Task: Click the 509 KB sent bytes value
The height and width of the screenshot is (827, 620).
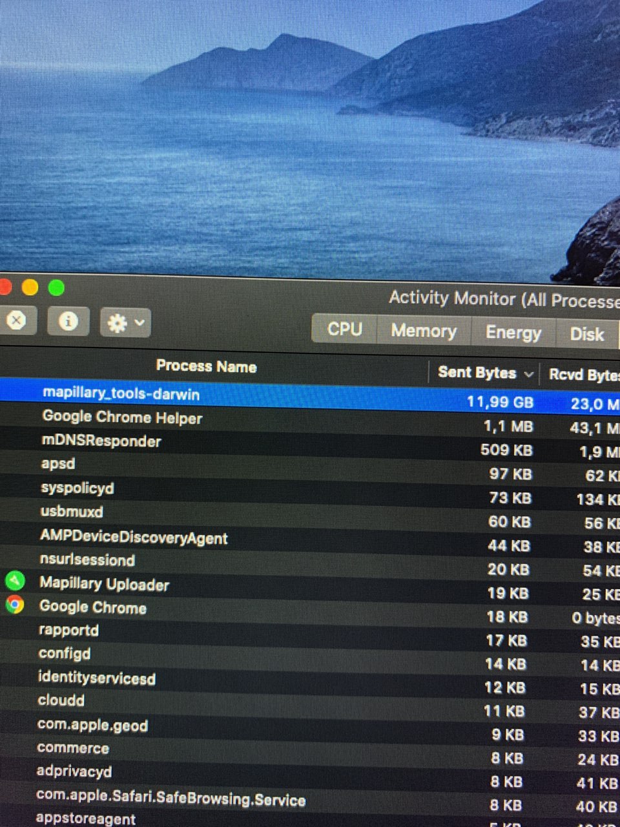Action: point(506,450)
